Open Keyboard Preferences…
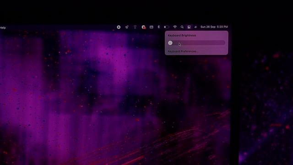The image size is (293, 165). (x=183, y=51)
